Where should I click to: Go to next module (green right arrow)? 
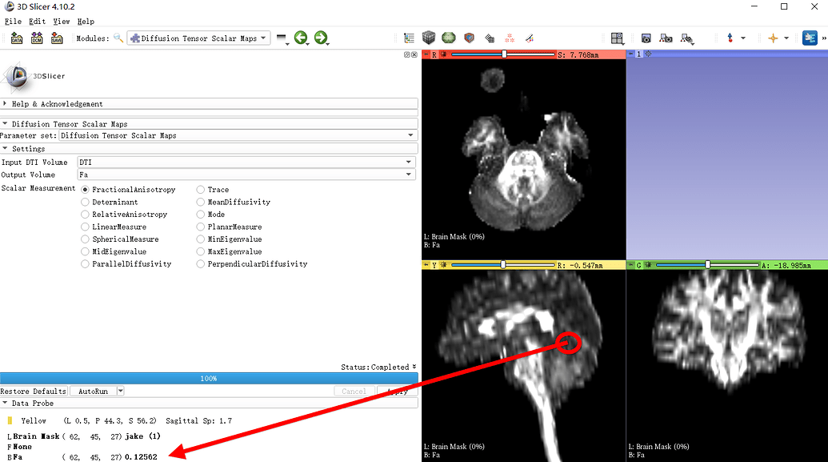321,38
